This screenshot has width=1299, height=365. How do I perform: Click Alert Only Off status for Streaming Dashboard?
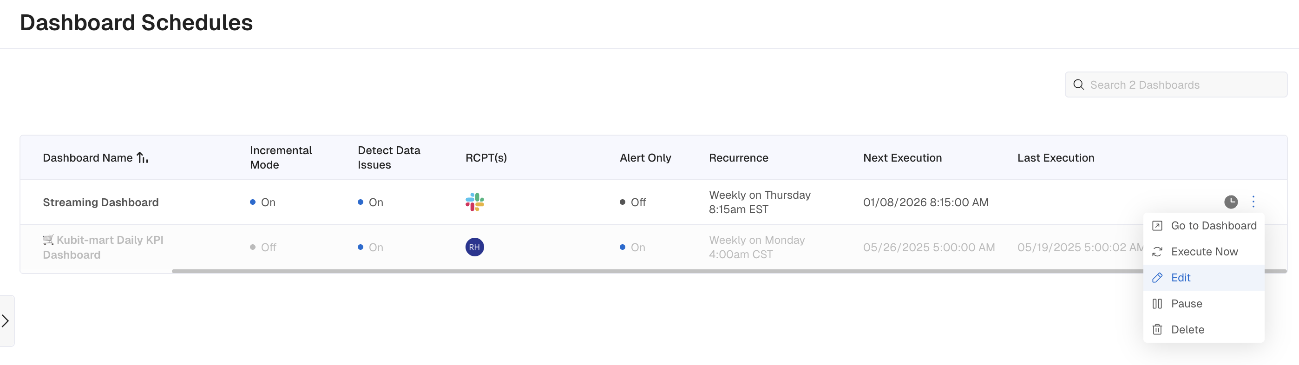tap(633, 202)
